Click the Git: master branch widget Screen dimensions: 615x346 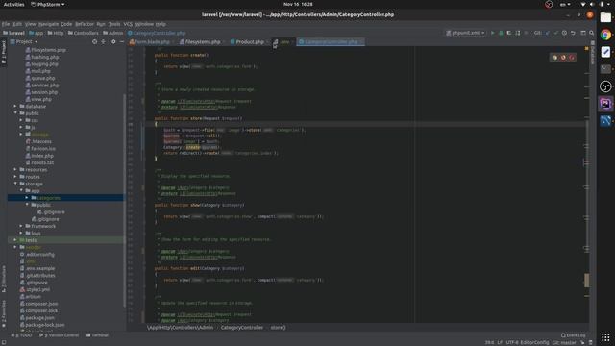564,342
